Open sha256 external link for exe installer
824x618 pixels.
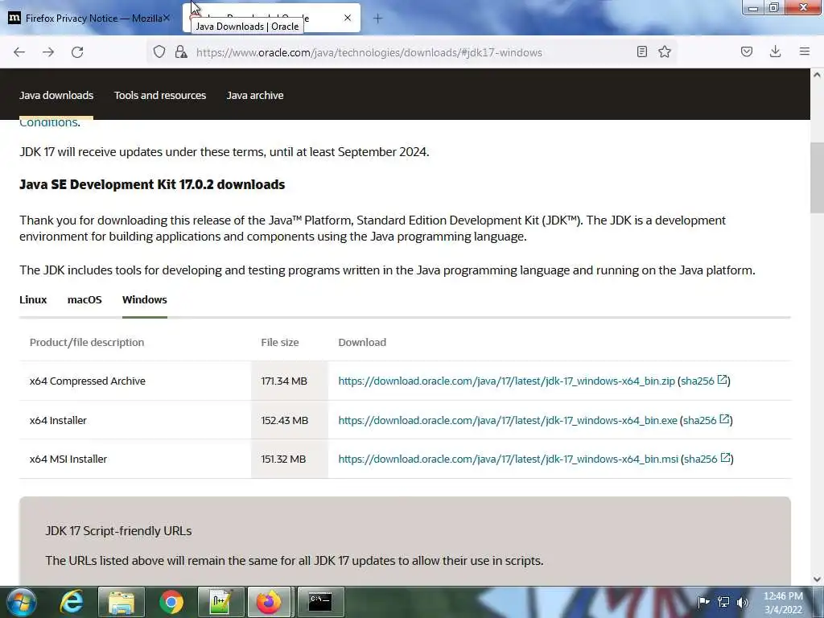pyautogui.click(x=725, y=419)
